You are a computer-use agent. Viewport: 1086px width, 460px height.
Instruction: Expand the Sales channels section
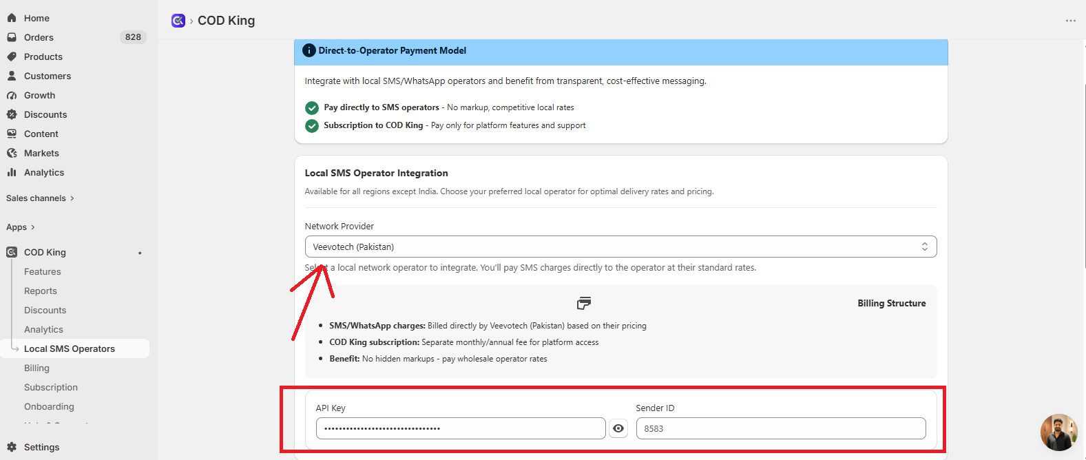pyautogui.click(x=40, y=198)
